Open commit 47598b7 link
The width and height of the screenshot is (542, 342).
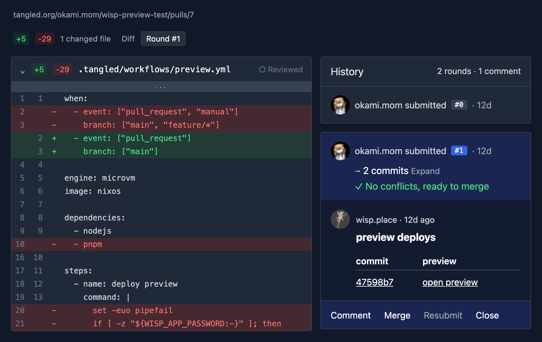coord(375,282)
